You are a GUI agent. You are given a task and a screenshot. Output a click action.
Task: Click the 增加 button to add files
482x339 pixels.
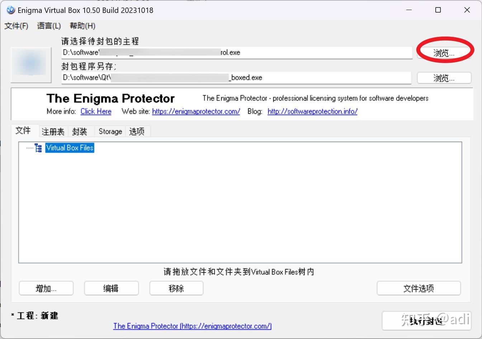coord(46,288)
